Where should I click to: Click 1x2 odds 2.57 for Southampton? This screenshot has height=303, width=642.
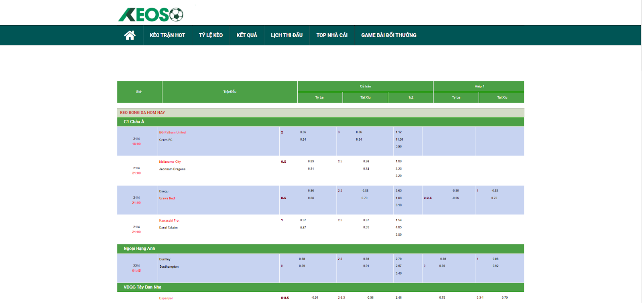click(398, 266)
